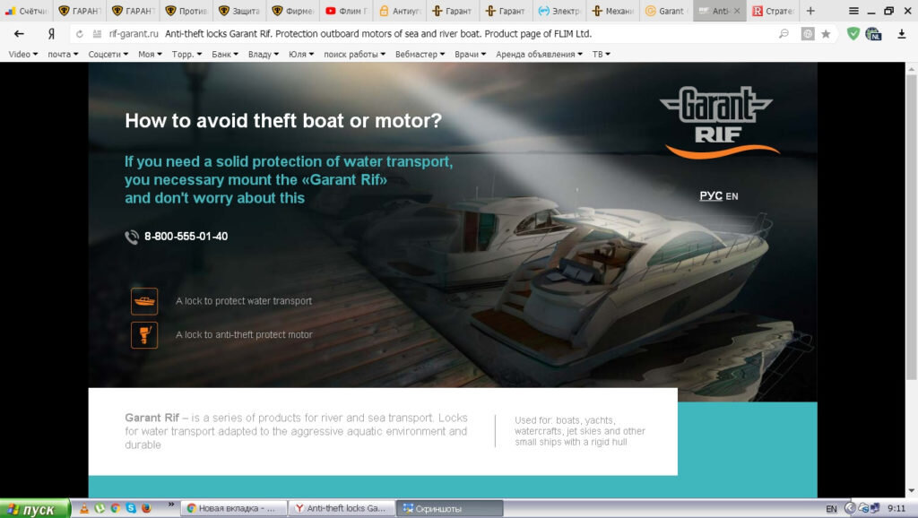Expand the Соцсети bookmarks folder

click(x=108, y=54)
